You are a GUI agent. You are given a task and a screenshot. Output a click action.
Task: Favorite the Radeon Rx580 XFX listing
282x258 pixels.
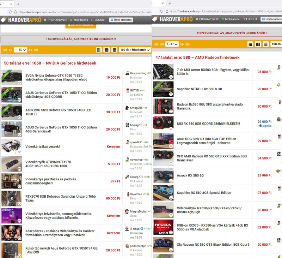(171, 112)
